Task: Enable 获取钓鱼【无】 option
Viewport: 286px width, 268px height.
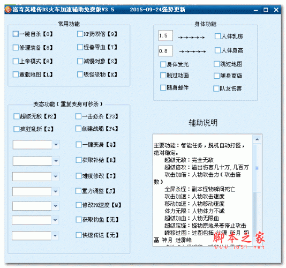Action: 79,220
